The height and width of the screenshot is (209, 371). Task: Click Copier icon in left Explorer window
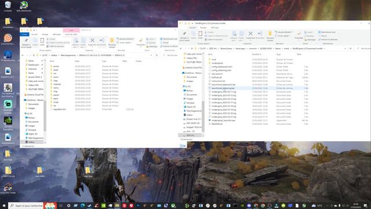click(x=35, y=41)
